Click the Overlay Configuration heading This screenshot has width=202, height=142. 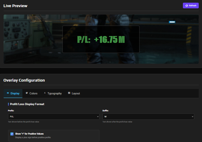[24, 80]
